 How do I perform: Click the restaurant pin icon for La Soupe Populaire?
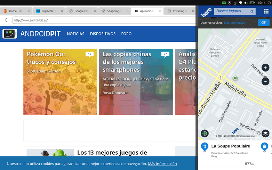pos(205,147)
